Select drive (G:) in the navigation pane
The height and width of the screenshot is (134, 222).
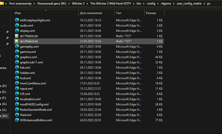(x=3, y=104)
